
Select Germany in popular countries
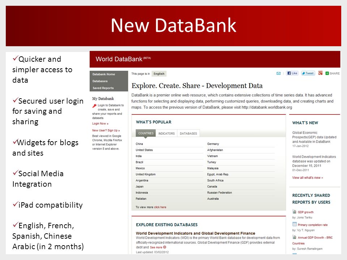(x=213, y=144)
